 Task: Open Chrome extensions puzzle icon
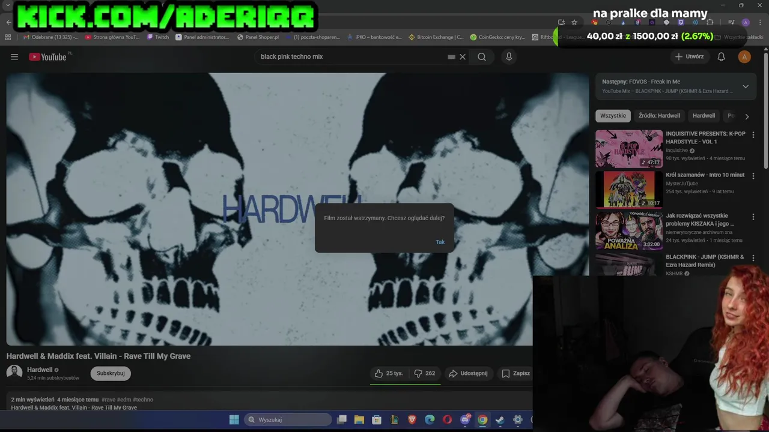(710, 22)
